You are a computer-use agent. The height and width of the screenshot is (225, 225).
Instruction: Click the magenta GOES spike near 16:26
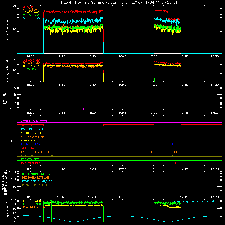pos(83,109)
